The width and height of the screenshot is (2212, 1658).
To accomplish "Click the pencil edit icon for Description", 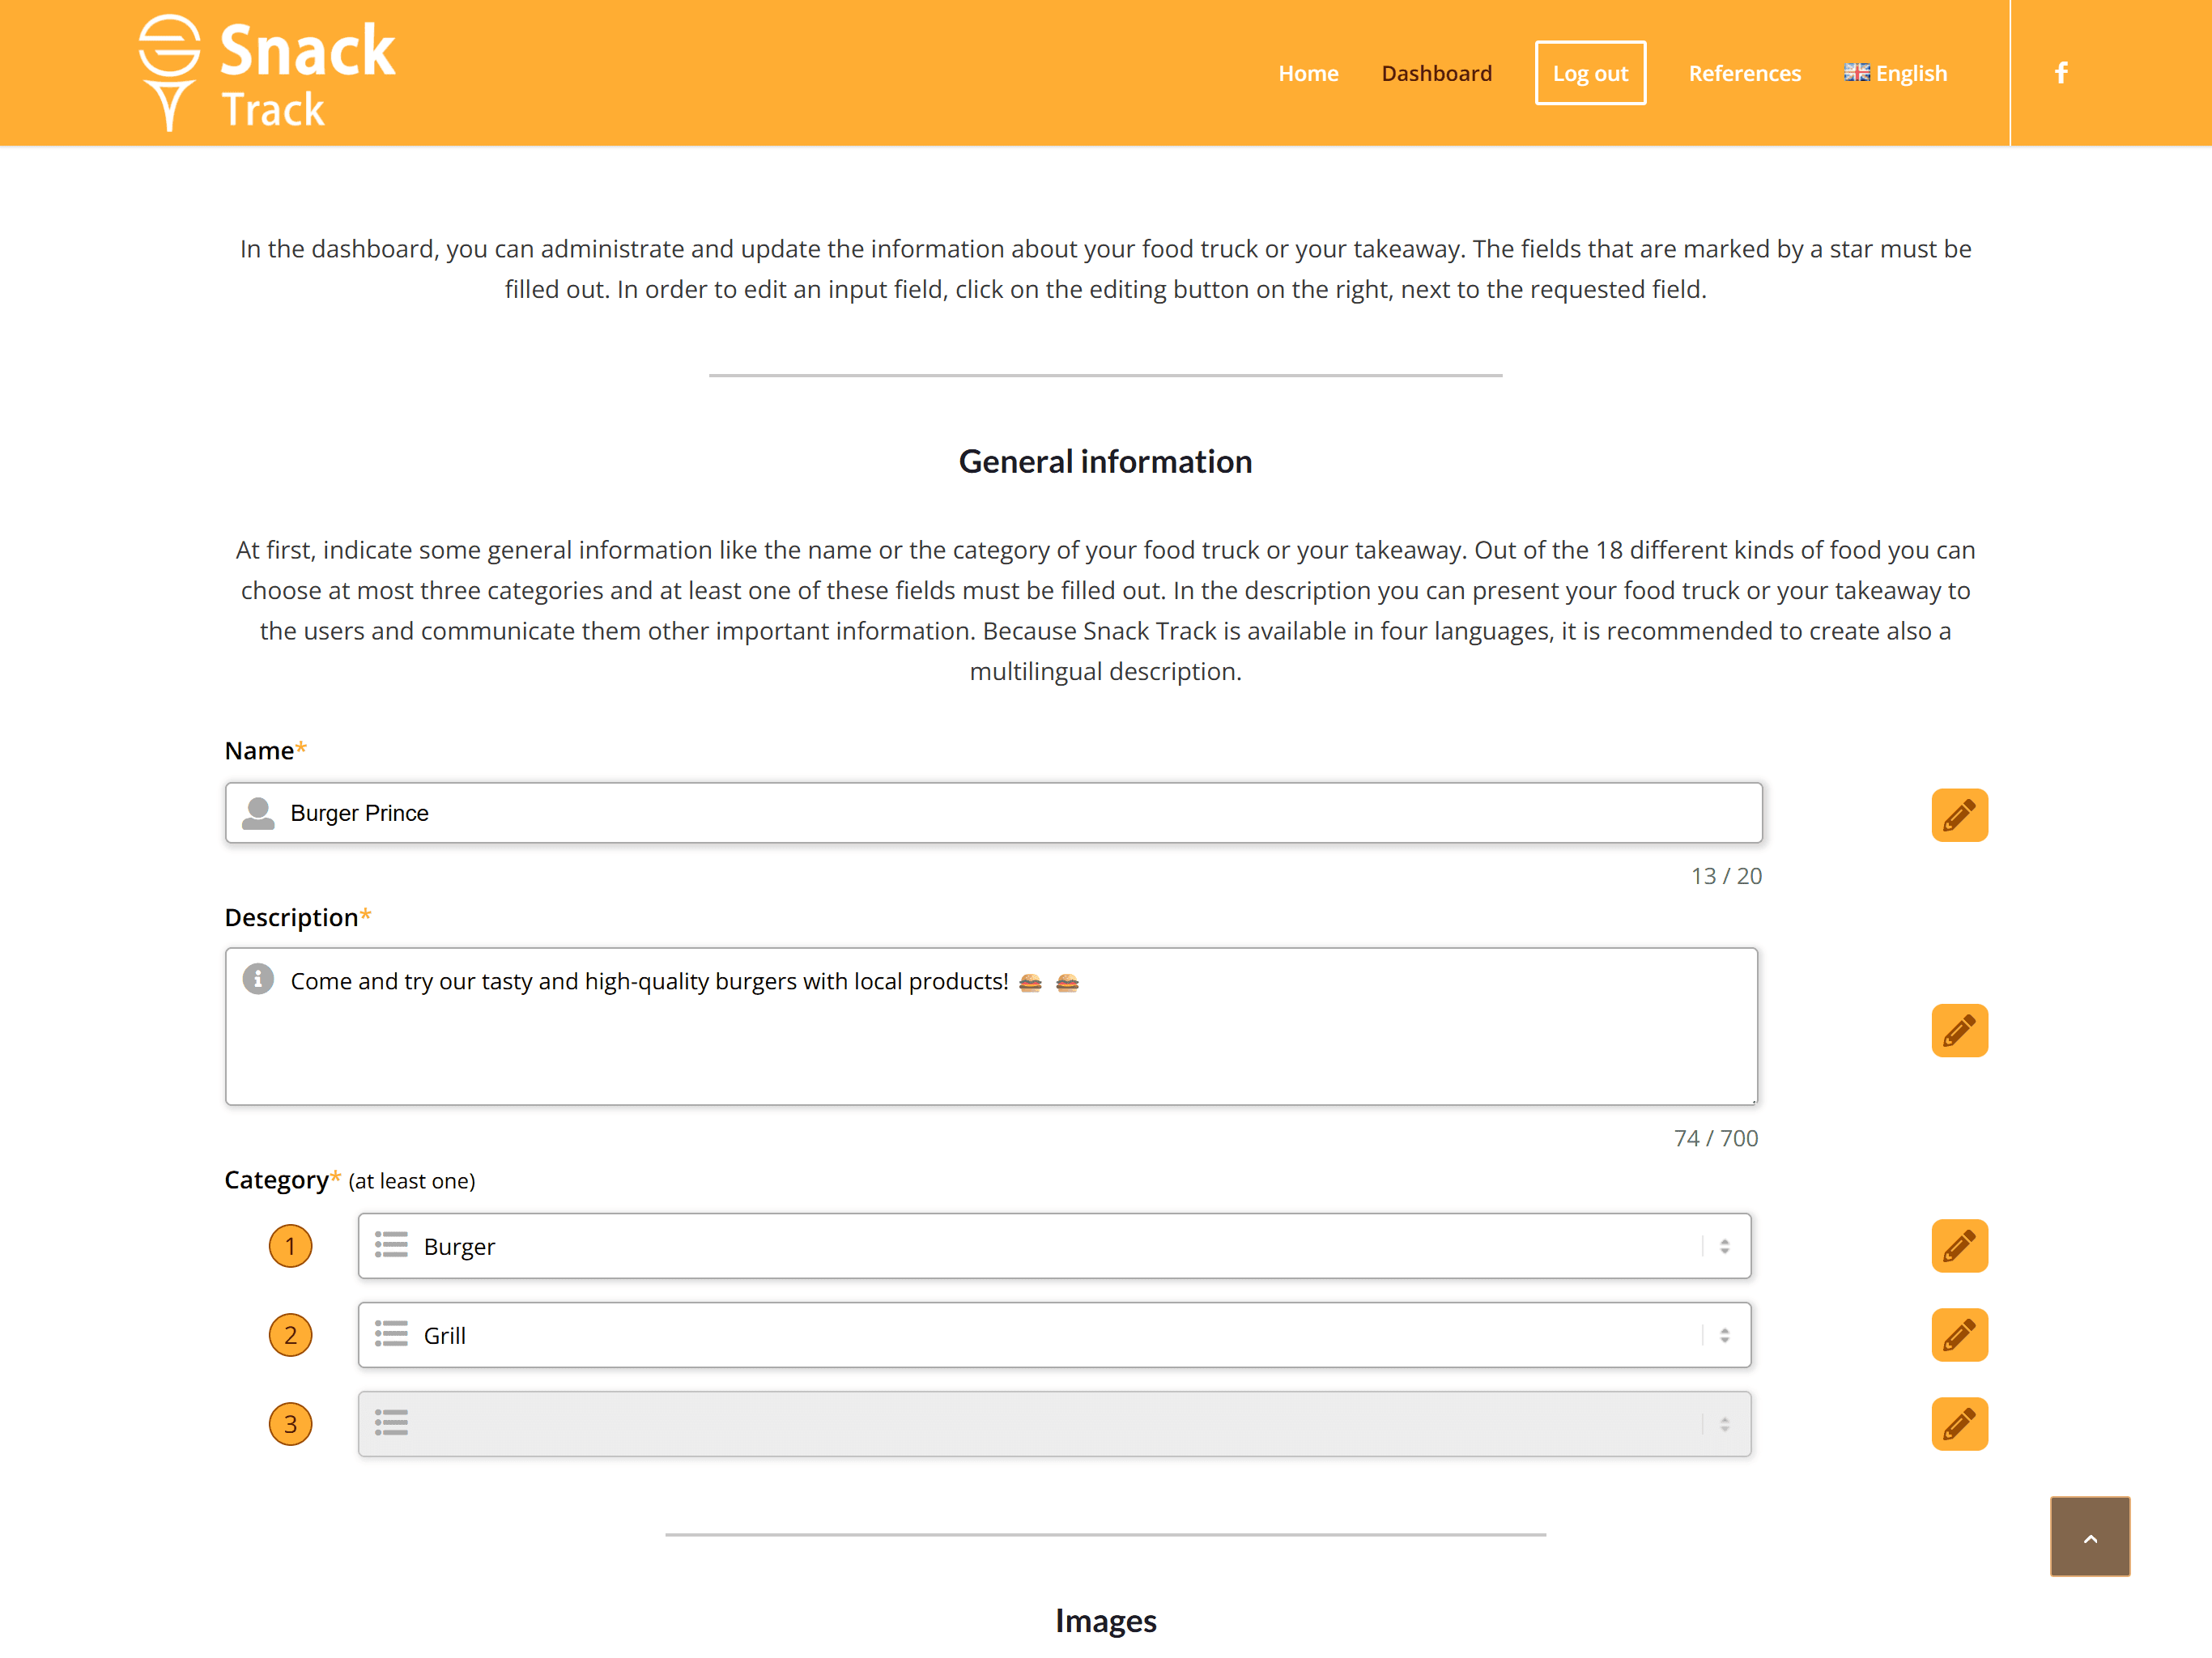I will (x=1958, y=1030).
